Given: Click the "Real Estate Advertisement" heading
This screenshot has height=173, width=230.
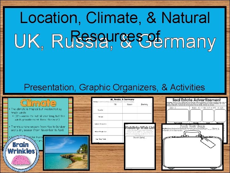Looking at the screenshot, I should [196, 100].
